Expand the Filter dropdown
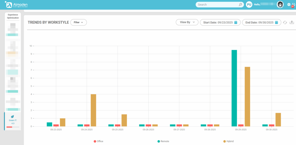This screenshot has width=296, height=145. 78,22
